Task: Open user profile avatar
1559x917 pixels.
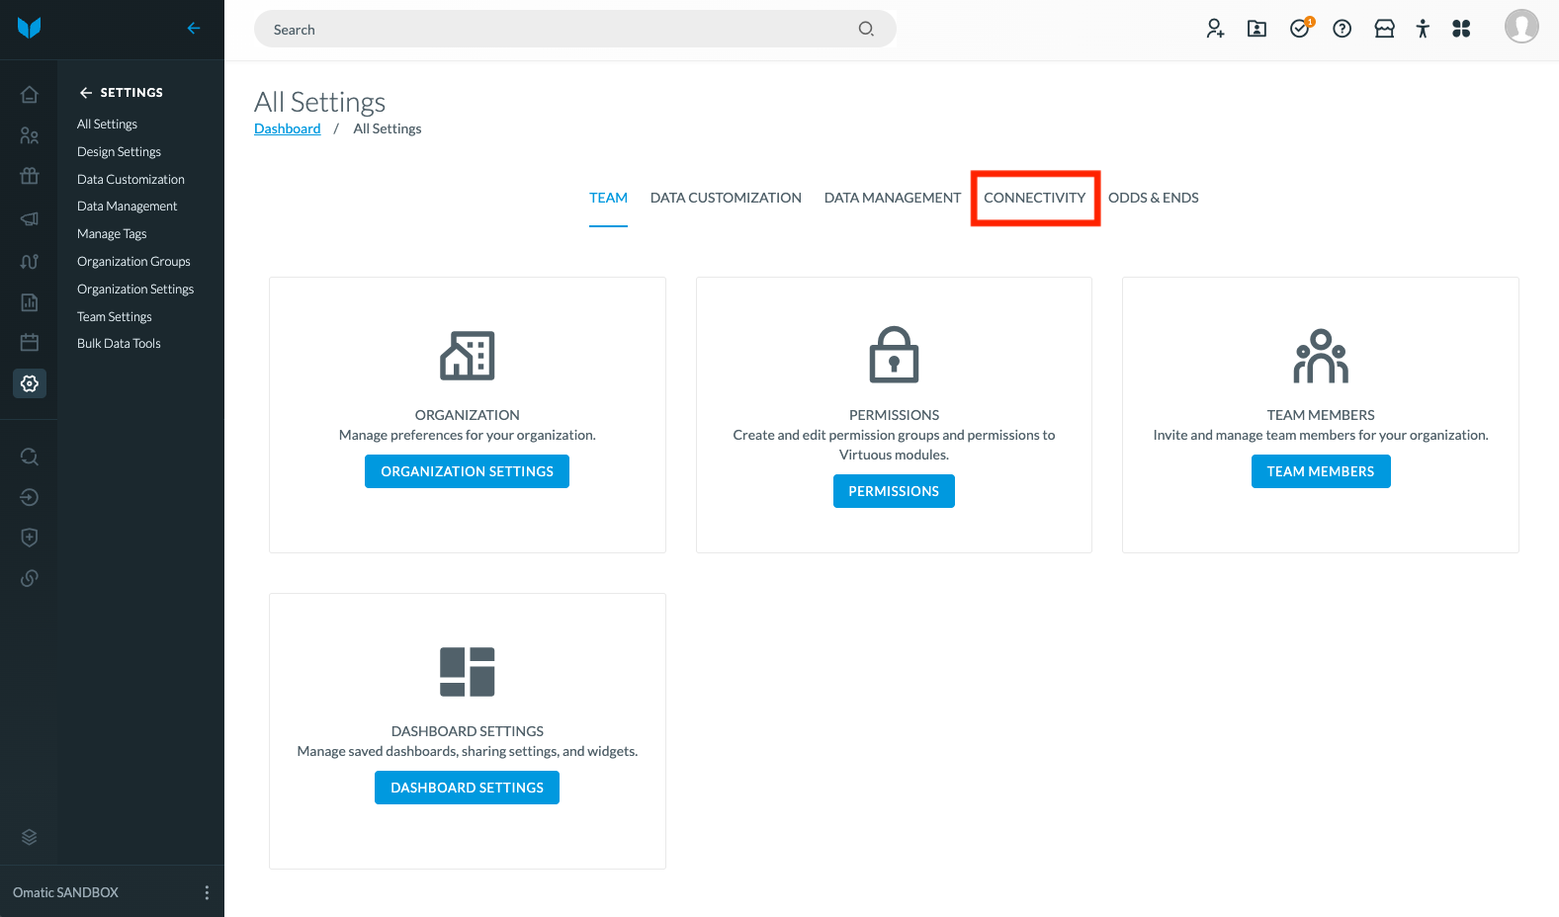Action: (1521, 27)
